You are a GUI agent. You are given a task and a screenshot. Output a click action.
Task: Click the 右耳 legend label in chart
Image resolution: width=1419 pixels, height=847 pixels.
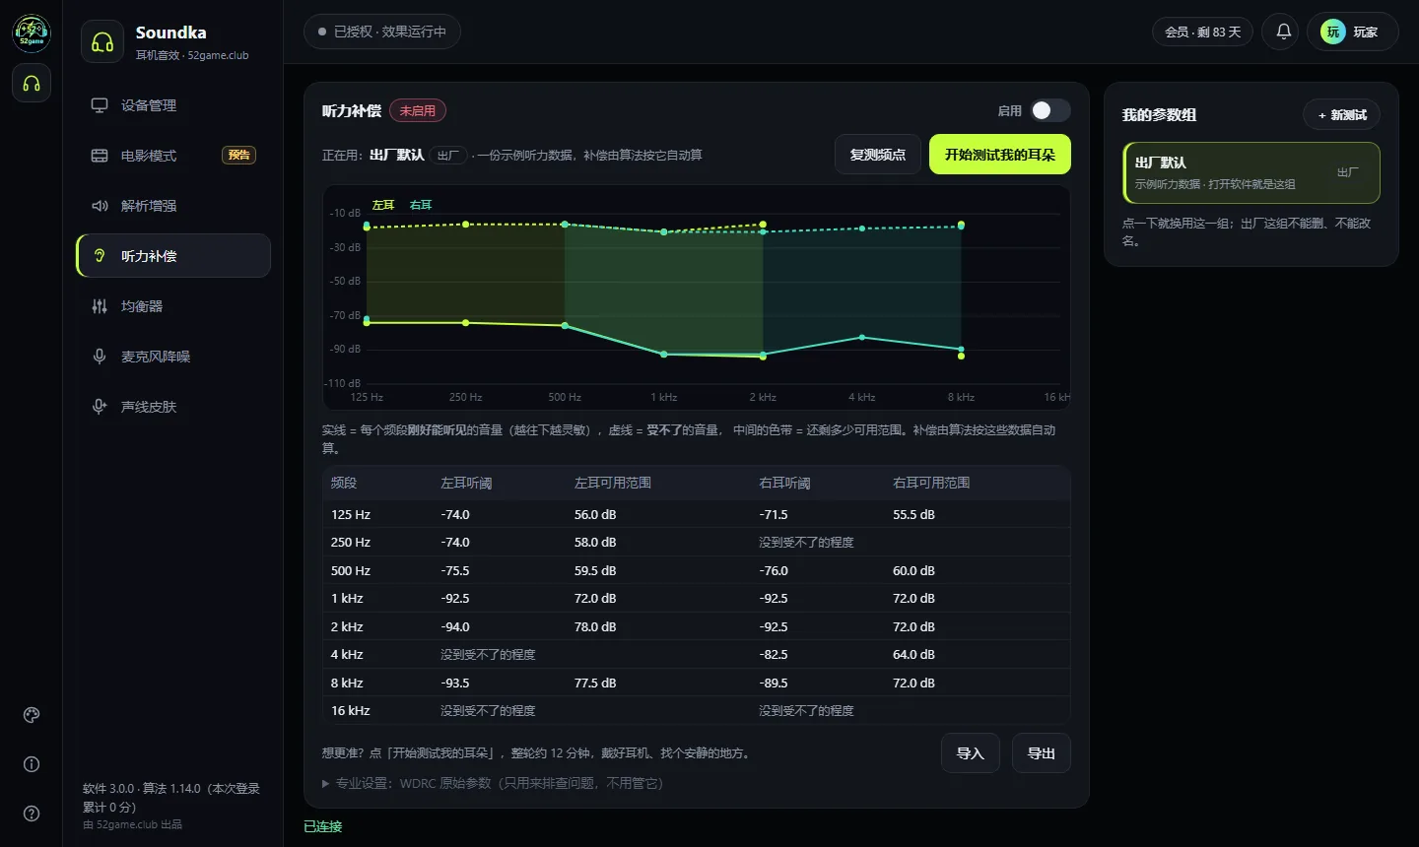pyautogui.click(x=421, y=205)
